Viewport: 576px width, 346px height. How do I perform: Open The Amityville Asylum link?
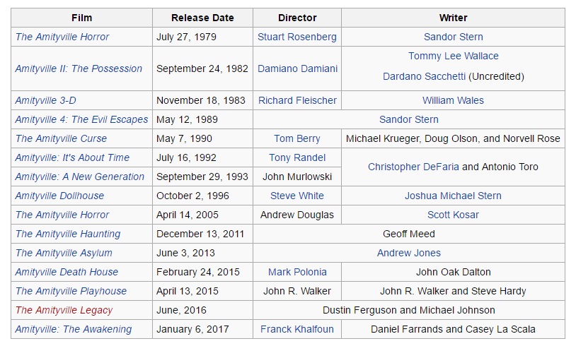click(x=64, y=253)
